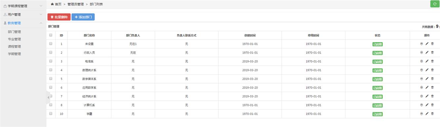This screenshot has width=440, height=127.
Task: Expand the 学期课程管理 sidebar menu
Action: (23, 6)
